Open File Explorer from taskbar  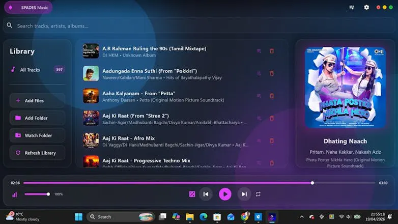(190, 217)
